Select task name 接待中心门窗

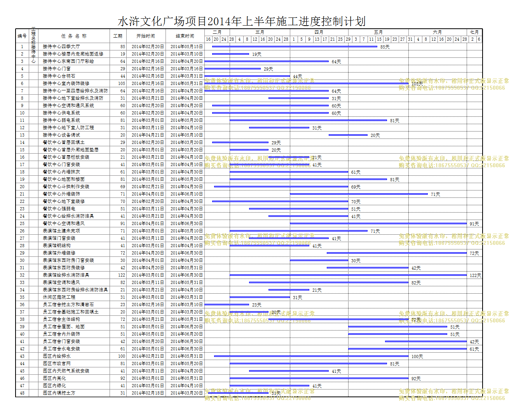pos(57,69)
